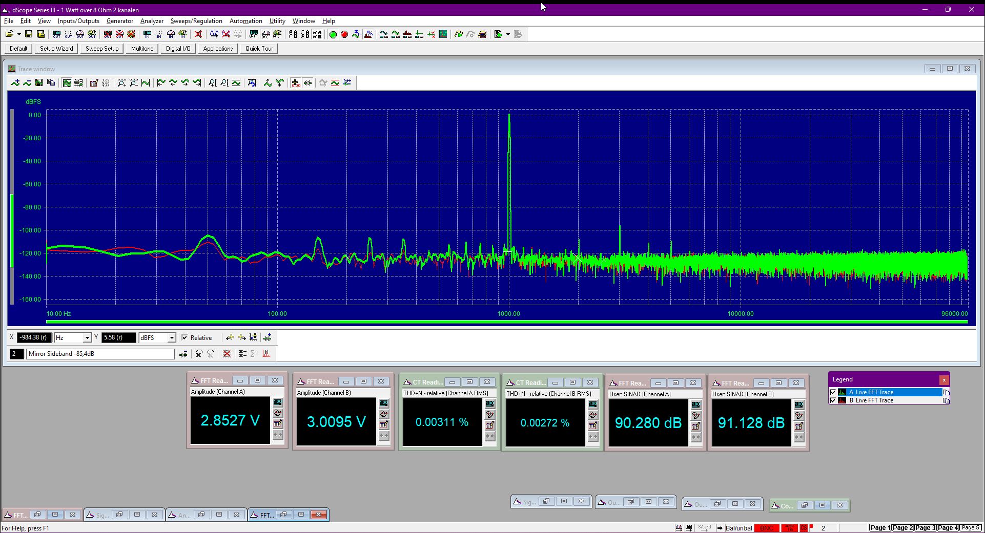Click the copy trace icon in Trace window
This screenshot has height=533, width=985.
51,83
